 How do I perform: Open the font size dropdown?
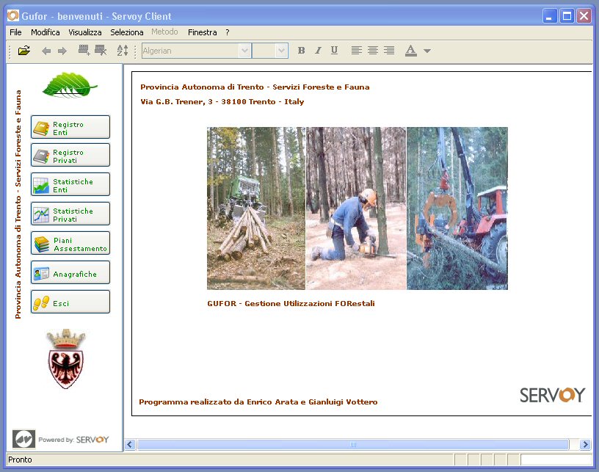282,51
